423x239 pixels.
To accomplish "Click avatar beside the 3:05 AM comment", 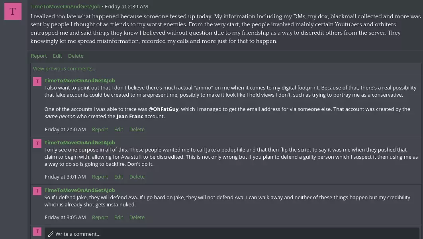I will (37, 191).
